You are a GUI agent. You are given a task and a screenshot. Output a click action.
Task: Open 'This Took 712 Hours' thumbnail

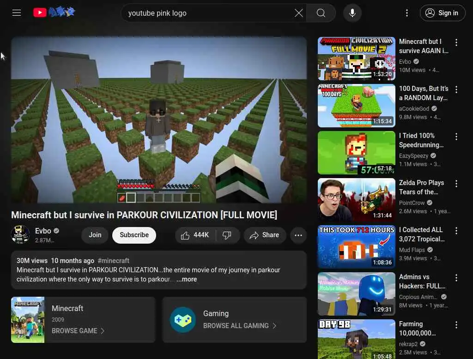tap(356, 246)
